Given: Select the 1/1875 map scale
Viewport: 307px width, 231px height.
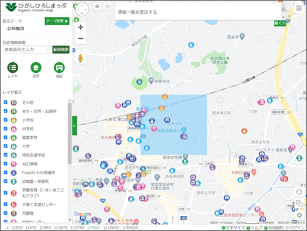Looking at the screenshot, I should tap(61, 227).
